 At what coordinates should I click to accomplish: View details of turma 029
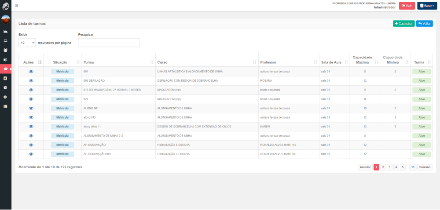point(31,99)
